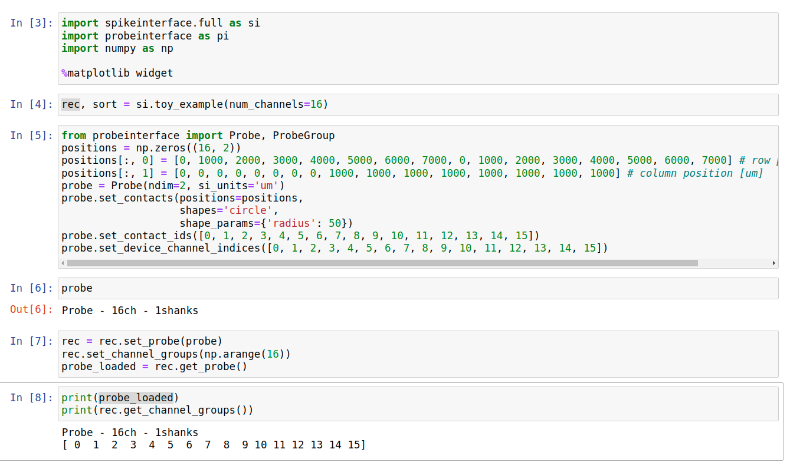Click the In [3] prompt label
The width and height of the screenshot is (790, 469).
coord(32,23)
